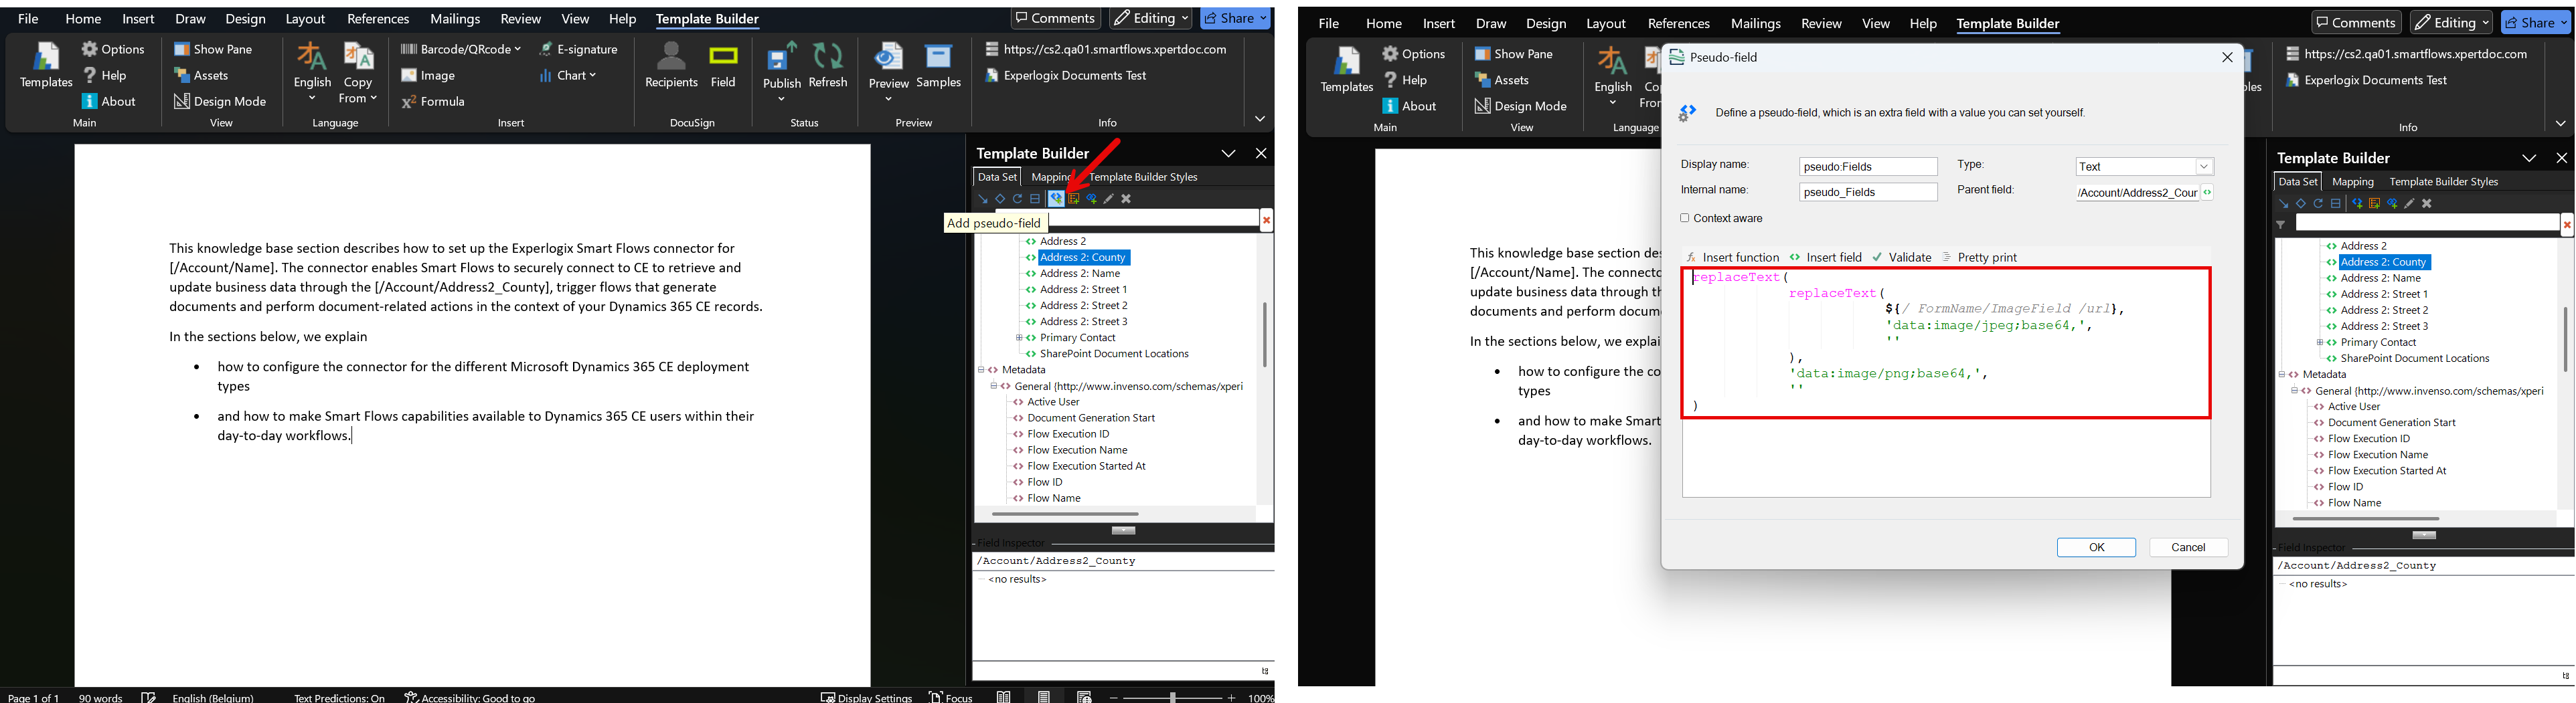Click OK in the Pseudo-field dialog
The image size is (2576, 703).
[2096, 547]
